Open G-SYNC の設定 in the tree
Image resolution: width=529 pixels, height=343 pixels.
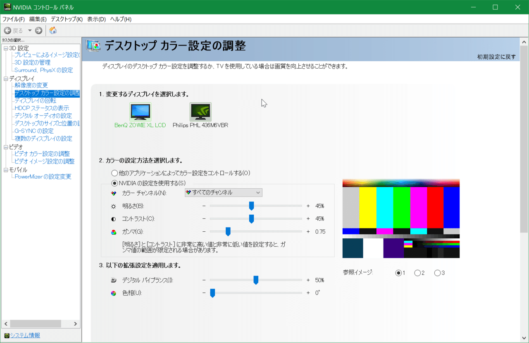tap(34, 131)
